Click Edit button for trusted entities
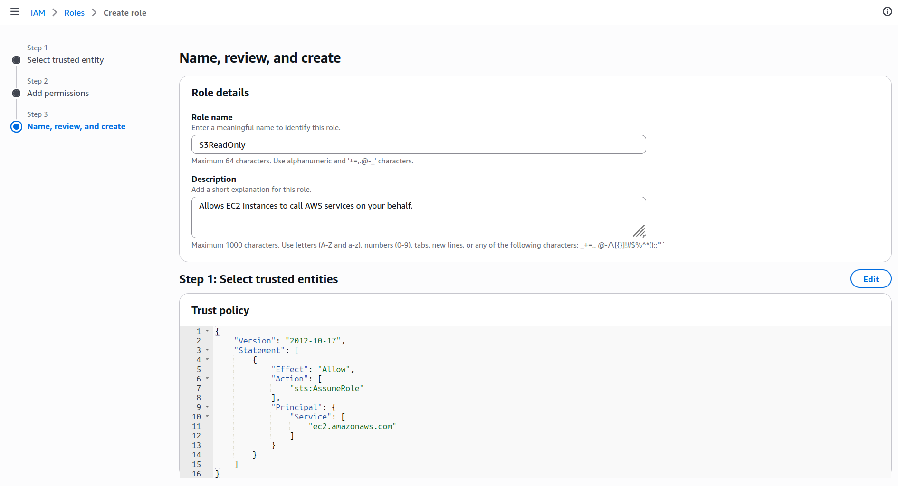The image size is (898, 486). point(870,279)
